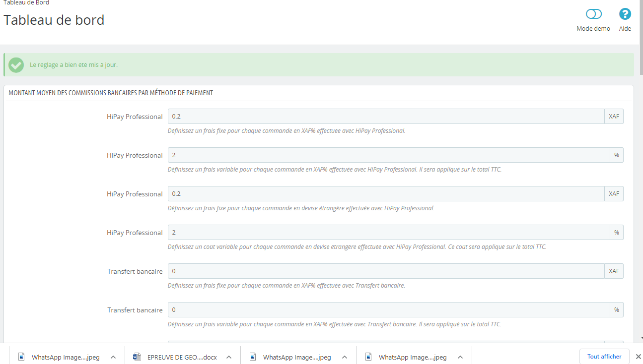Viewport: 643px width, 364px height.
Task: Click the file icon of first WhatsApp download
Action: click(21, 357)
